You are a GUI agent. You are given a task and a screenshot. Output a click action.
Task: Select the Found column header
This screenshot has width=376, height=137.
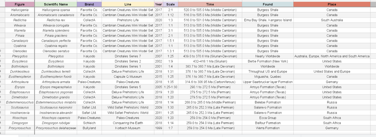[268, 4]
